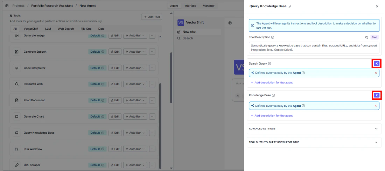This screenshot has height=171, width=385.
Task: Click info icon beside Knowledge Base label
Action: pyautogui.click(x=273, y=95)
